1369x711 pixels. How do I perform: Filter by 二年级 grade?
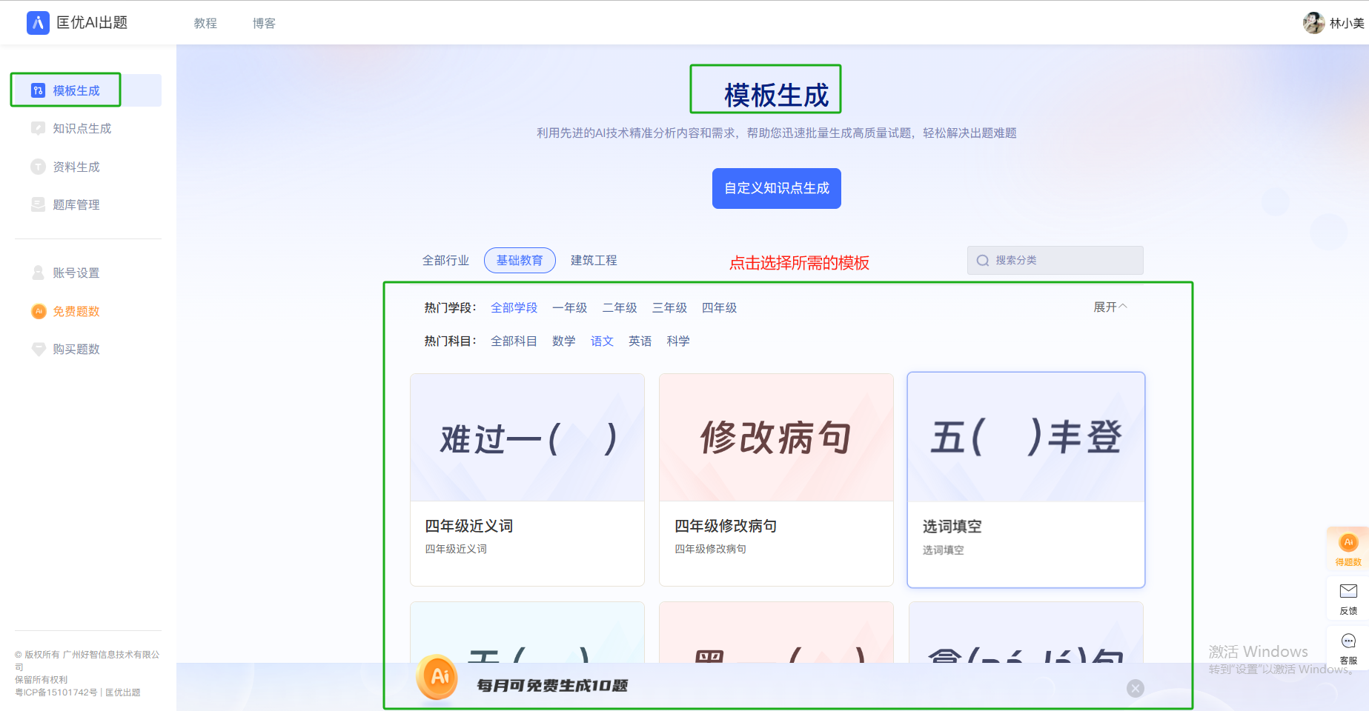[x=620, y=307]
